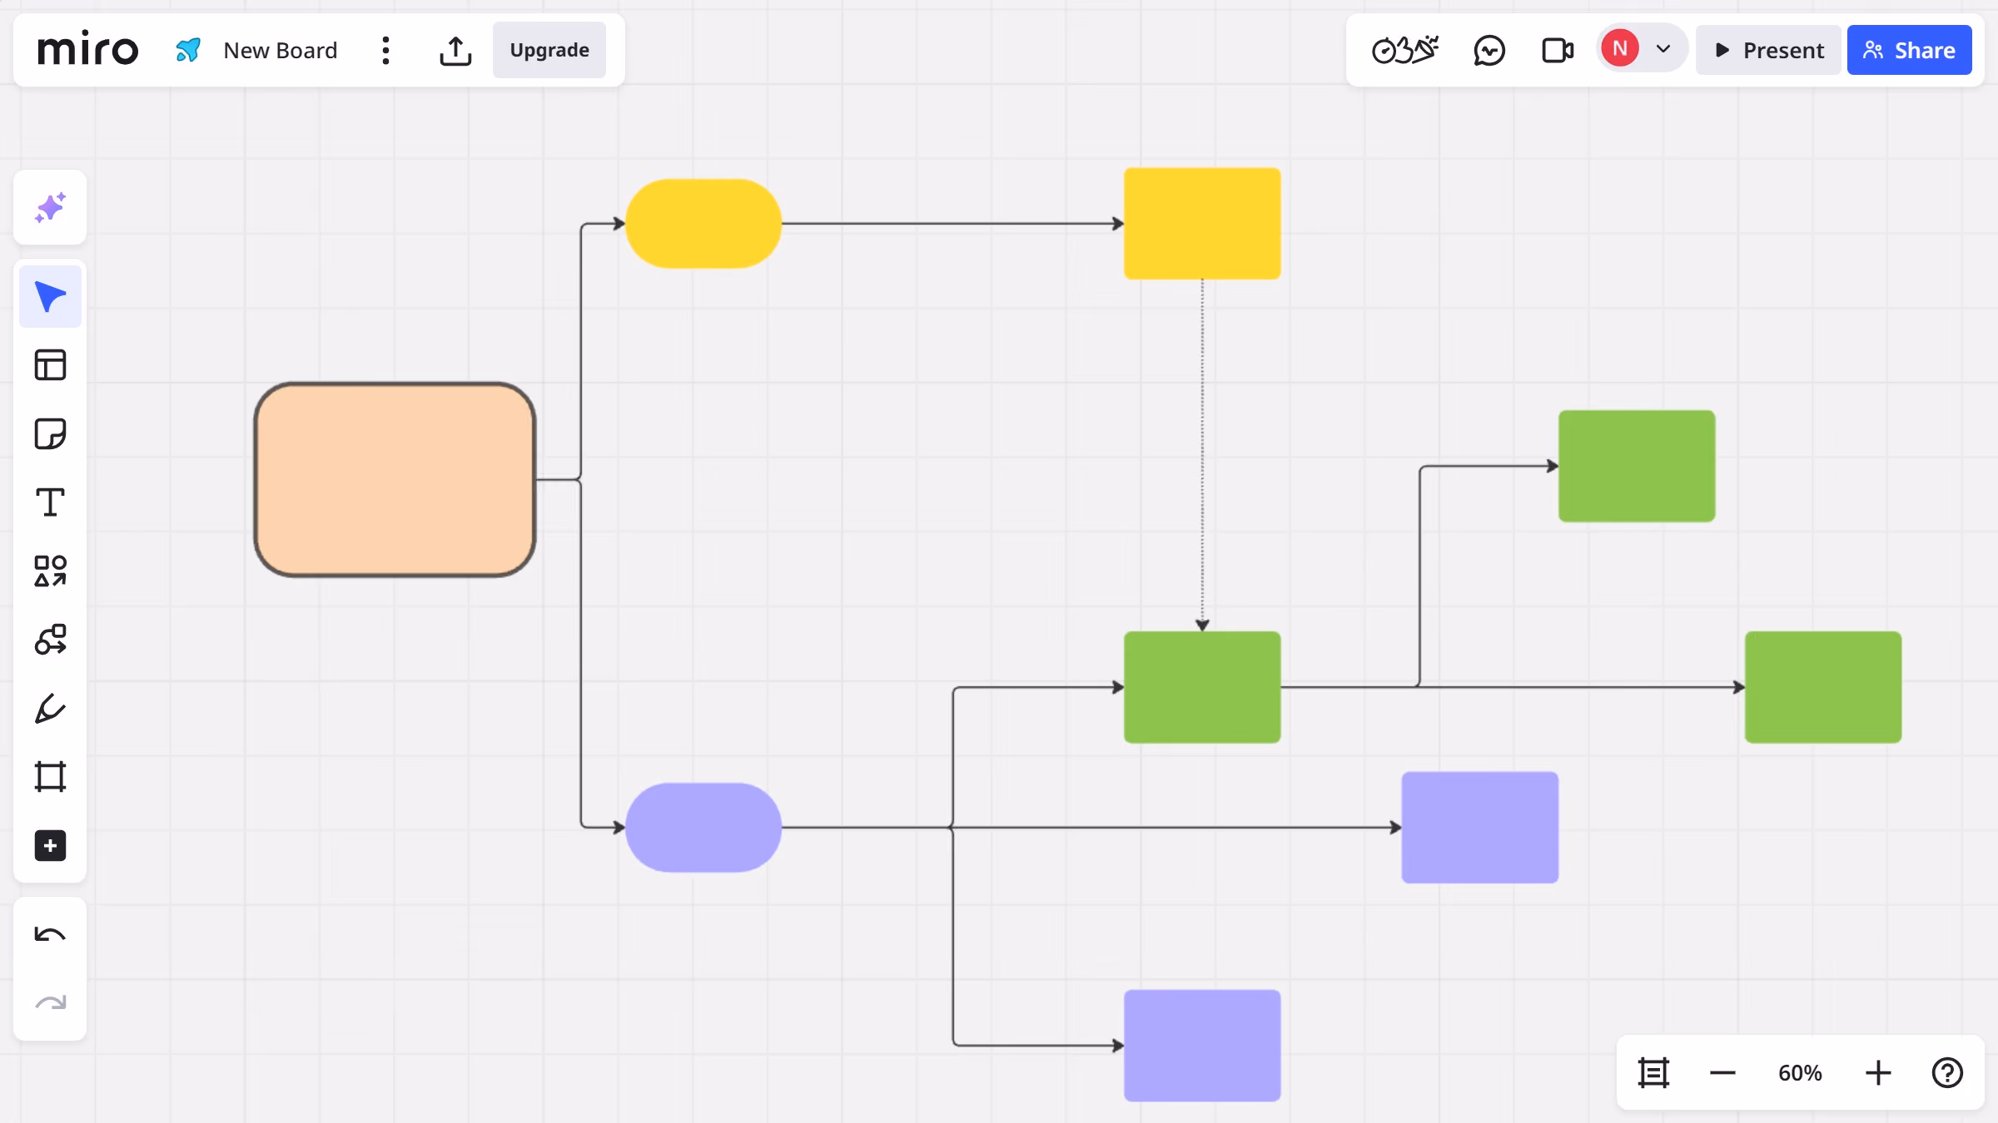Select the bottom purple rectangle
This screenshot has width=1998, height=1123.
(x=1202, y=1046)
